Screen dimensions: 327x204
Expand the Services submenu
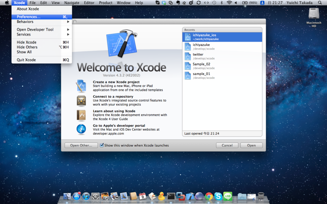(x=42, y=35)
